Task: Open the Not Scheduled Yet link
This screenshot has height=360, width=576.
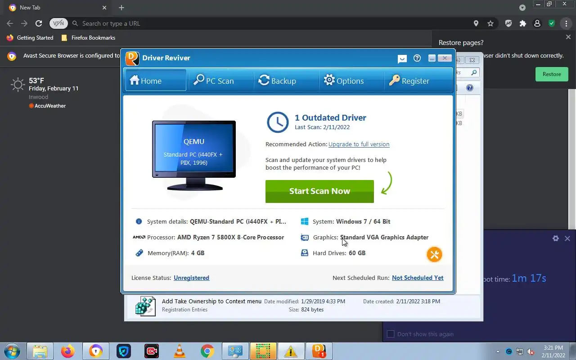Action: [x=418, y=278]
